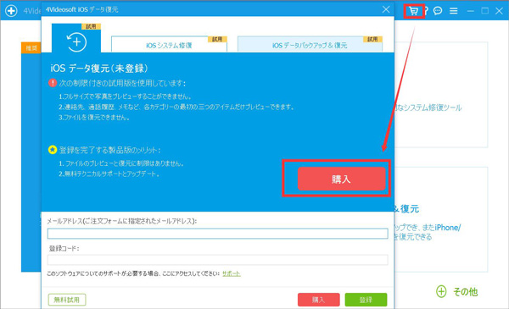The width and height of the screenshot is (509, 309).
Task: Click その他 label in main window
Action: coord(466,292)
